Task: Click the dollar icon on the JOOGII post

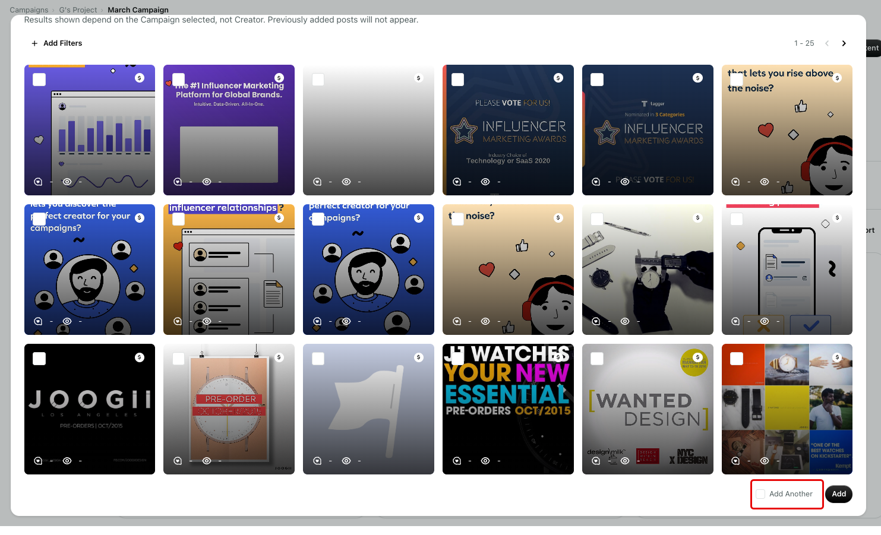Action: click(140, 357)
